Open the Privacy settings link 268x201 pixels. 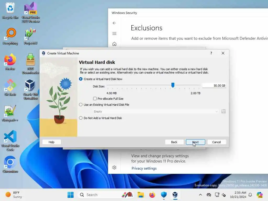(144, 168)
